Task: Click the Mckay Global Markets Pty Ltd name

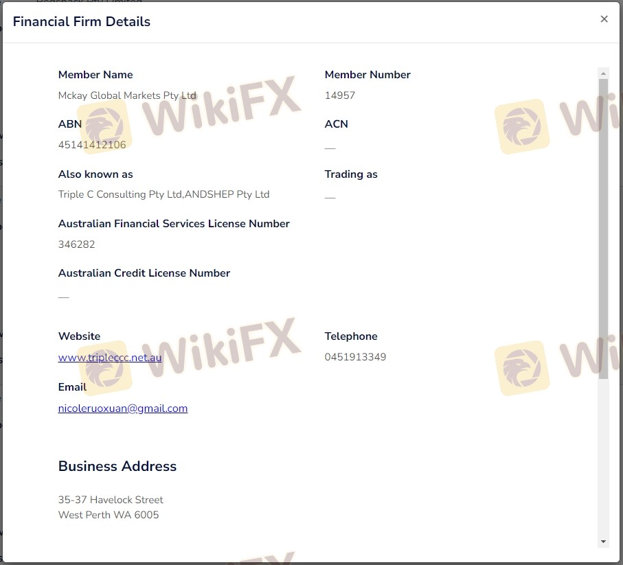Action: click(x=127, y=95)
